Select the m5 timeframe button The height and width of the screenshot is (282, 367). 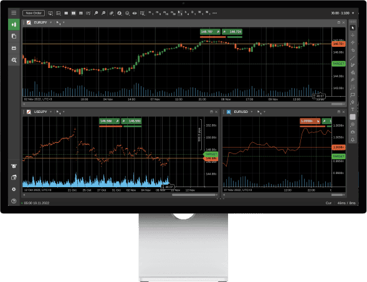click(x=158, y=13)
